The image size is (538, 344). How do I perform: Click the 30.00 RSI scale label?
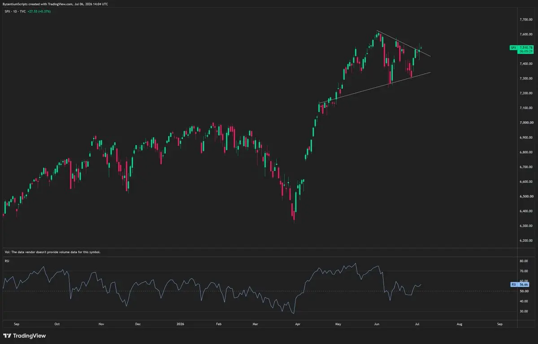(524, 312)
